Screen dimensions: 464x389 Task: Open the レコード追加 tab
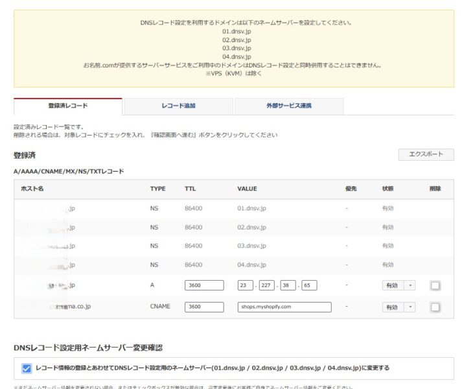tap(178, 106)
